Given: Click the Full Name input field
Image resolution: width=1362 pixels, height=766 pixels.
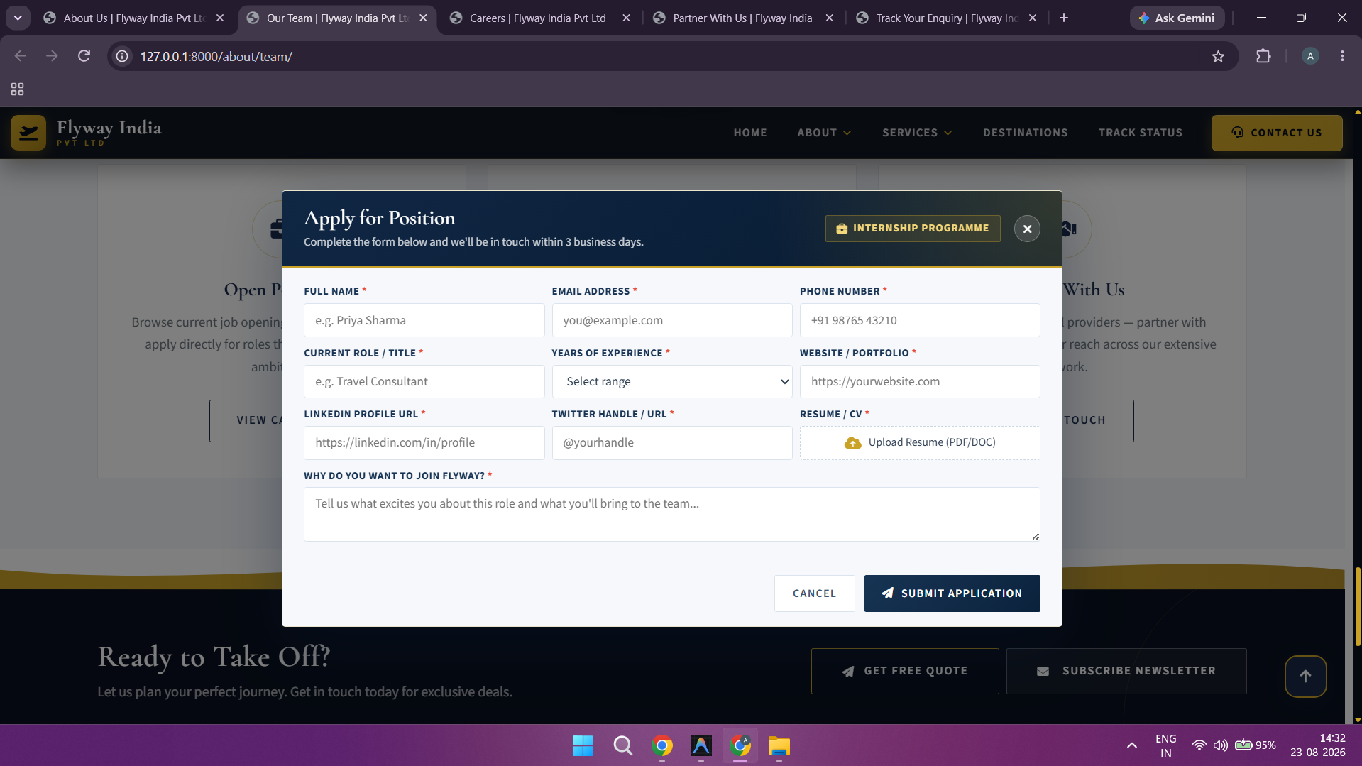Looking at the screenshot, I should [x=424, y=320].
